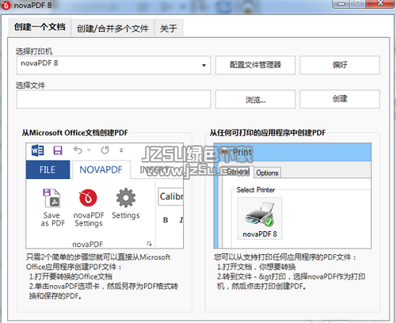Open the 偏好 preferences button

pyautogui.click(x=340, y=65)
